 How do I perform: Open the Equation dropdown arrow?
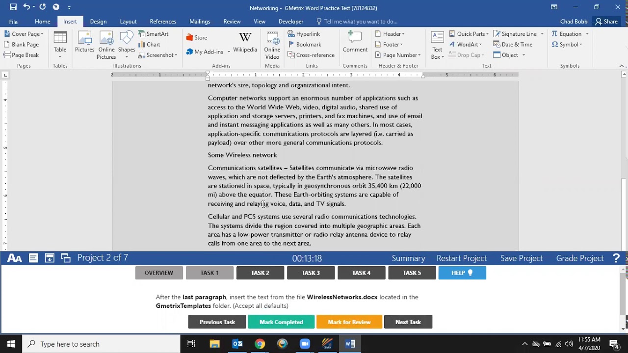[587, 34]
